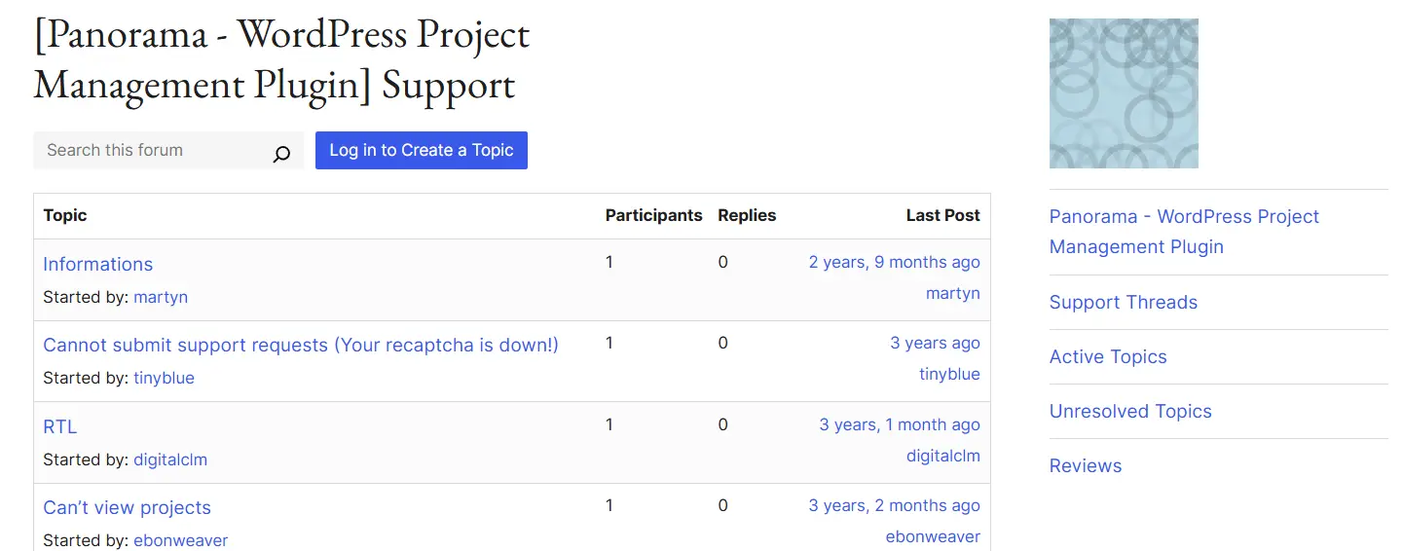Open the Cannot submit support requests topic
Viewport: 1403px width, 551px height.
[x=301, y=345]
